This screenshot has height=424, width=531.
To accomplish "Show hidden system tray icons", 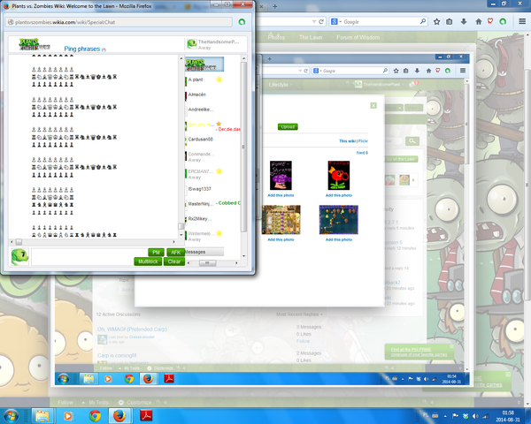I will 445,416.
